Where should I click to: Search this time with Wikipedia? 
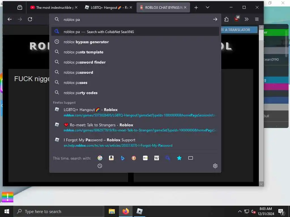click(156, 158)
